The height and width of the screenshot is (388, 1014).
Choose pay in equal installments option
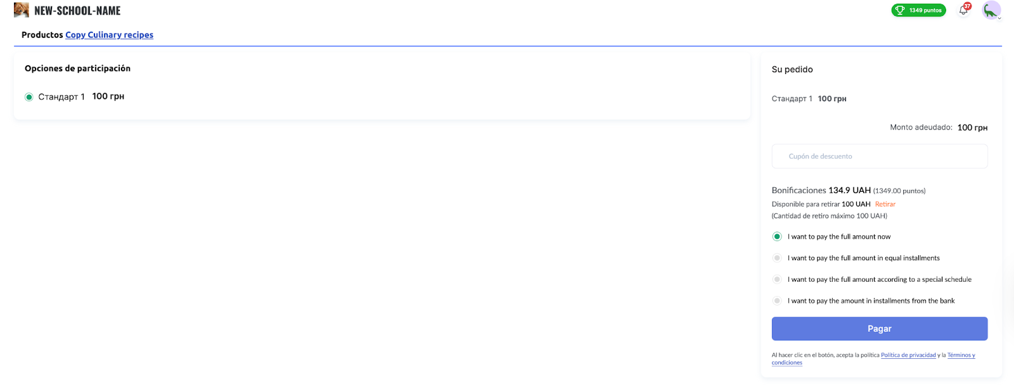tap(777, 258)
